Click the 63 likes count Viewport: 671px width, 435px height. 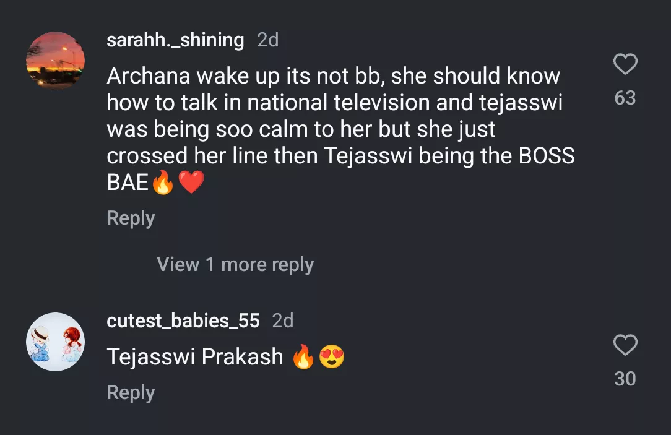[x=625, y=98]
